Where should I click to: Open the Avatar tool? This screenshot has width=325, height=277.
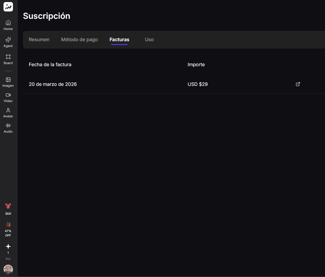[x=8, y=113]
